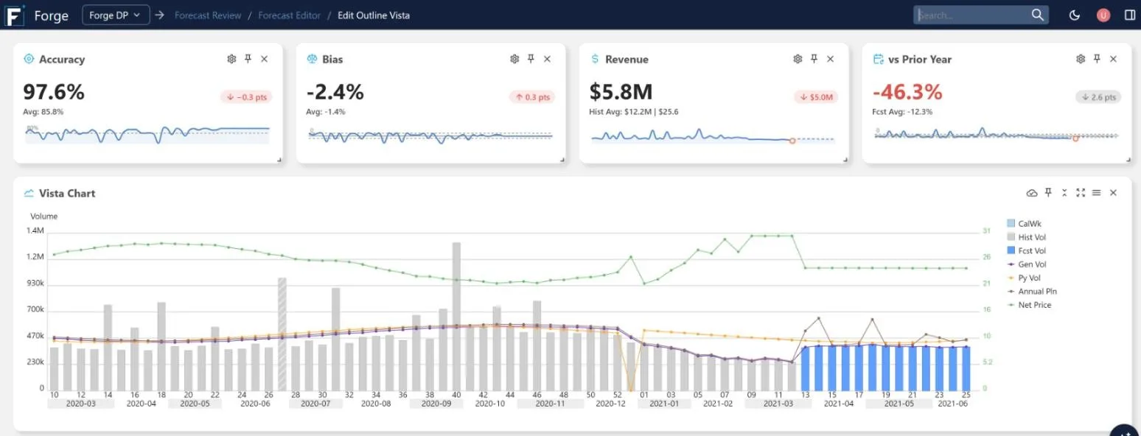
Task: Open Bias card settings gear
Action: coord(514,59)
